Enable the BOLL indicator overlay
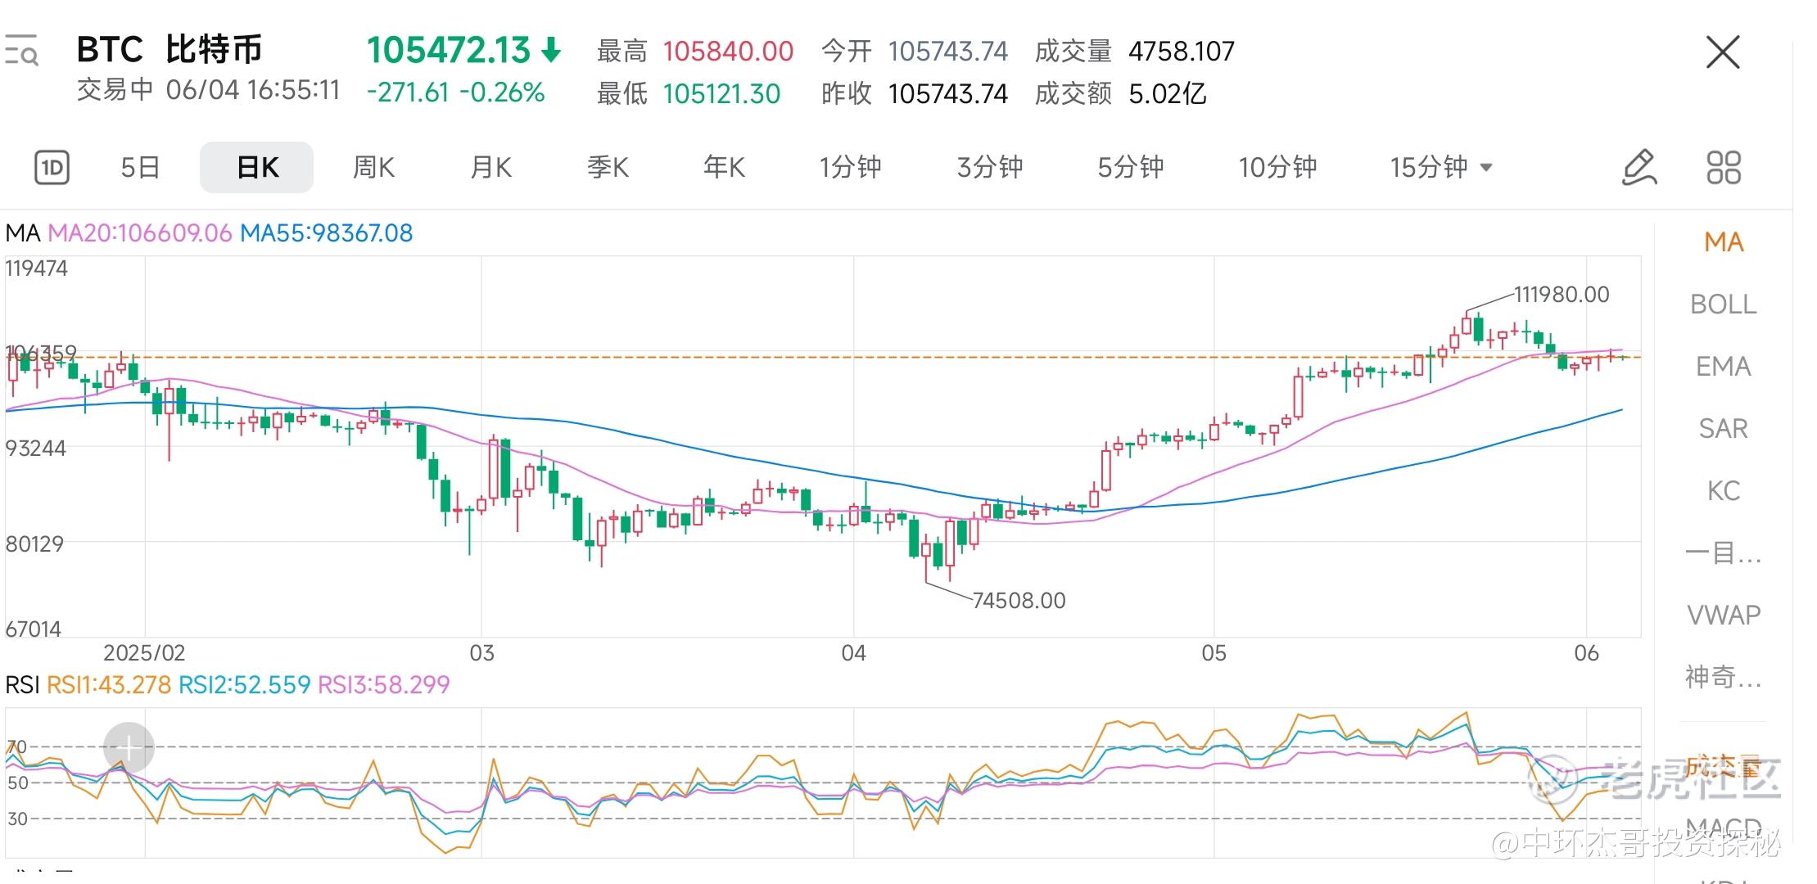 point(1723,304)
